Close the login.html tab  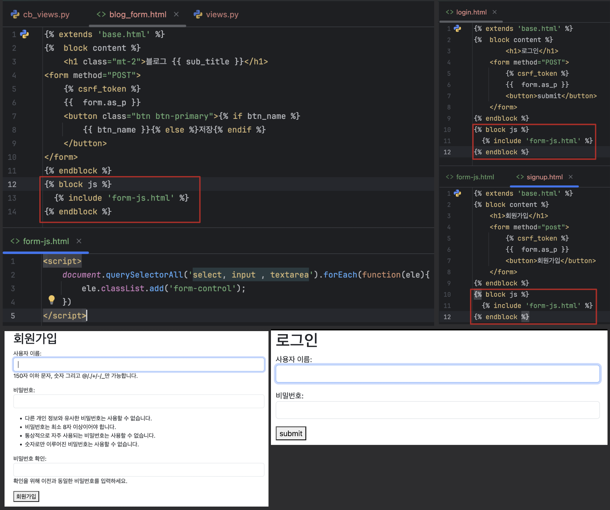494,12
